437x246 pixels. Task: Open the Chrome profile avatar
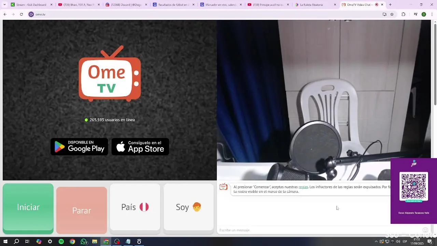click(424, 14)
